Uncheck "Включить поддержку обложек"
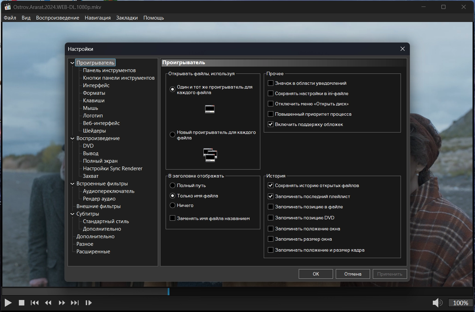The width and height of the screenshot is (475, 312). point(271,124)
